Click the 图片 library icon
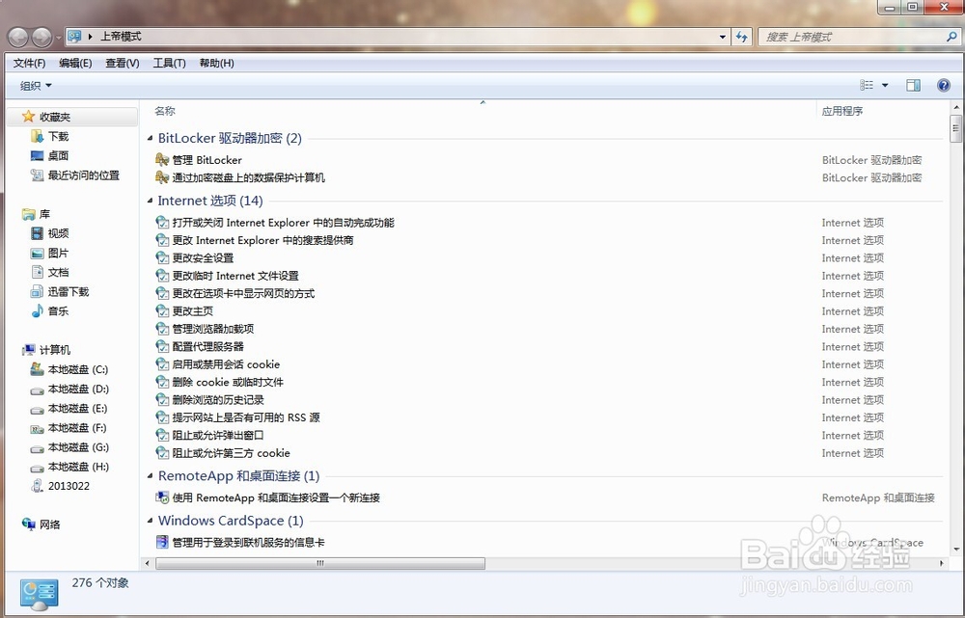965x618 pixels. (x=37, y=253)
